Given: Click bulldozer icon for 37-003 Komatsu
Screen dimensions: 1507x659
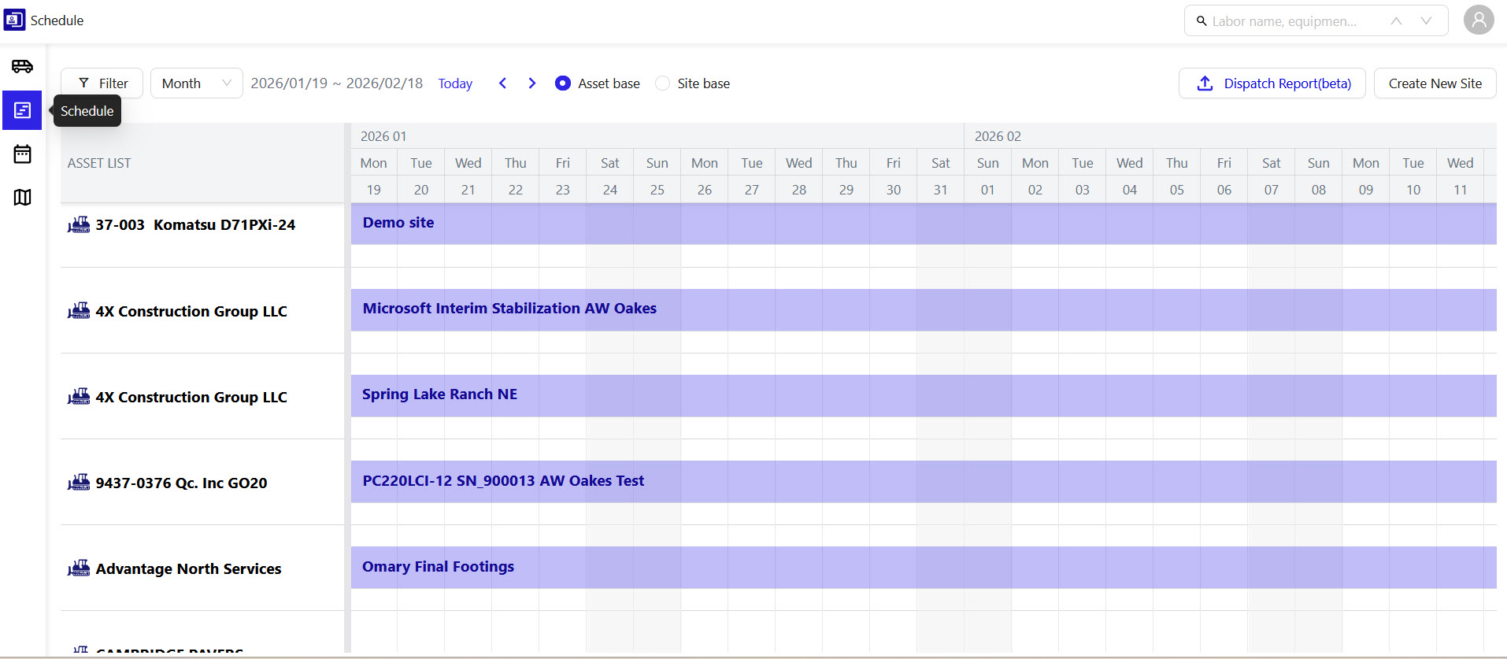Looking at the screenshot, I should [x=79, y=225].
